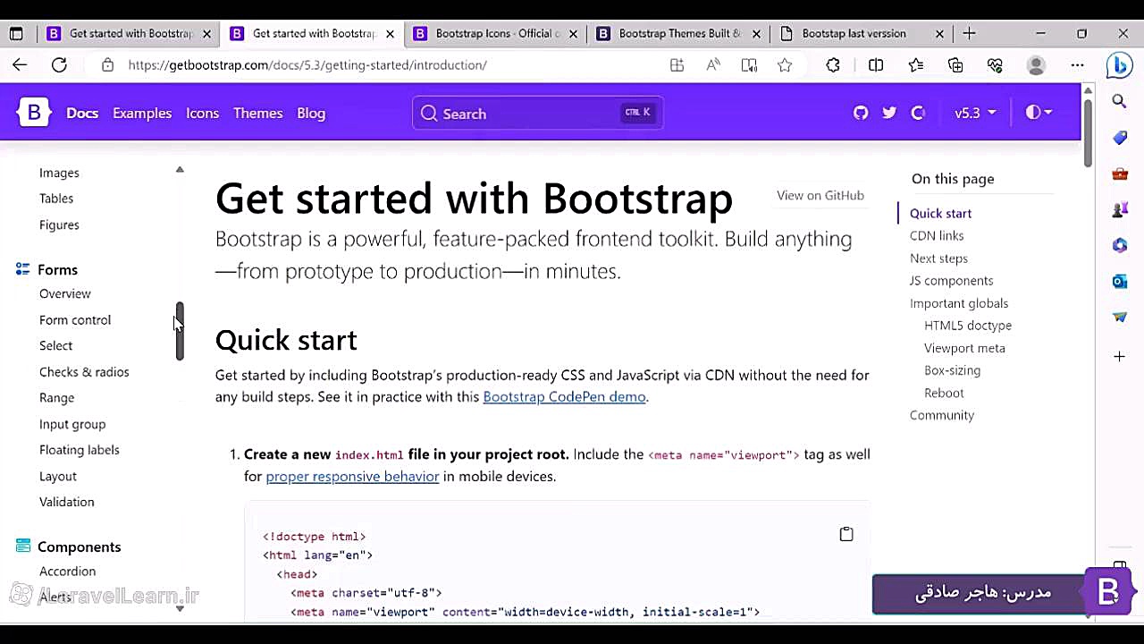Image resolution: width=1144 pixels, height=644 pixels.
Task: Open the browser profile avatar
Action: pos(1036,64)
